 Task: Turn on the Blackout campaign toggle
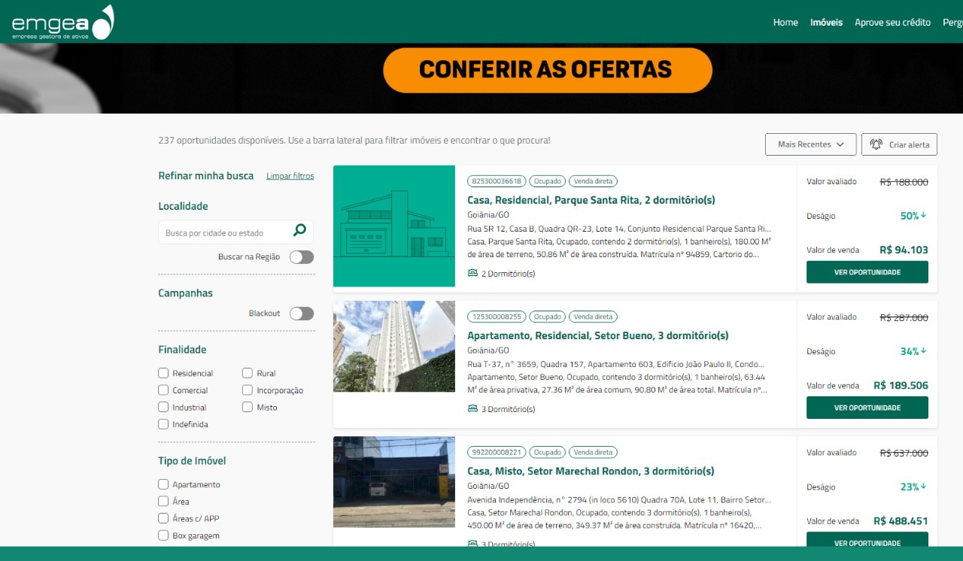coord(302,314)
